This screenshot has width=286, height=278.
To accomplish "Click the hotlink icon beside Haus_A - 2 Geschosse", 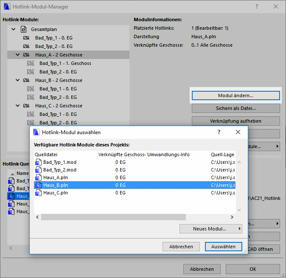I will point(26,55).
